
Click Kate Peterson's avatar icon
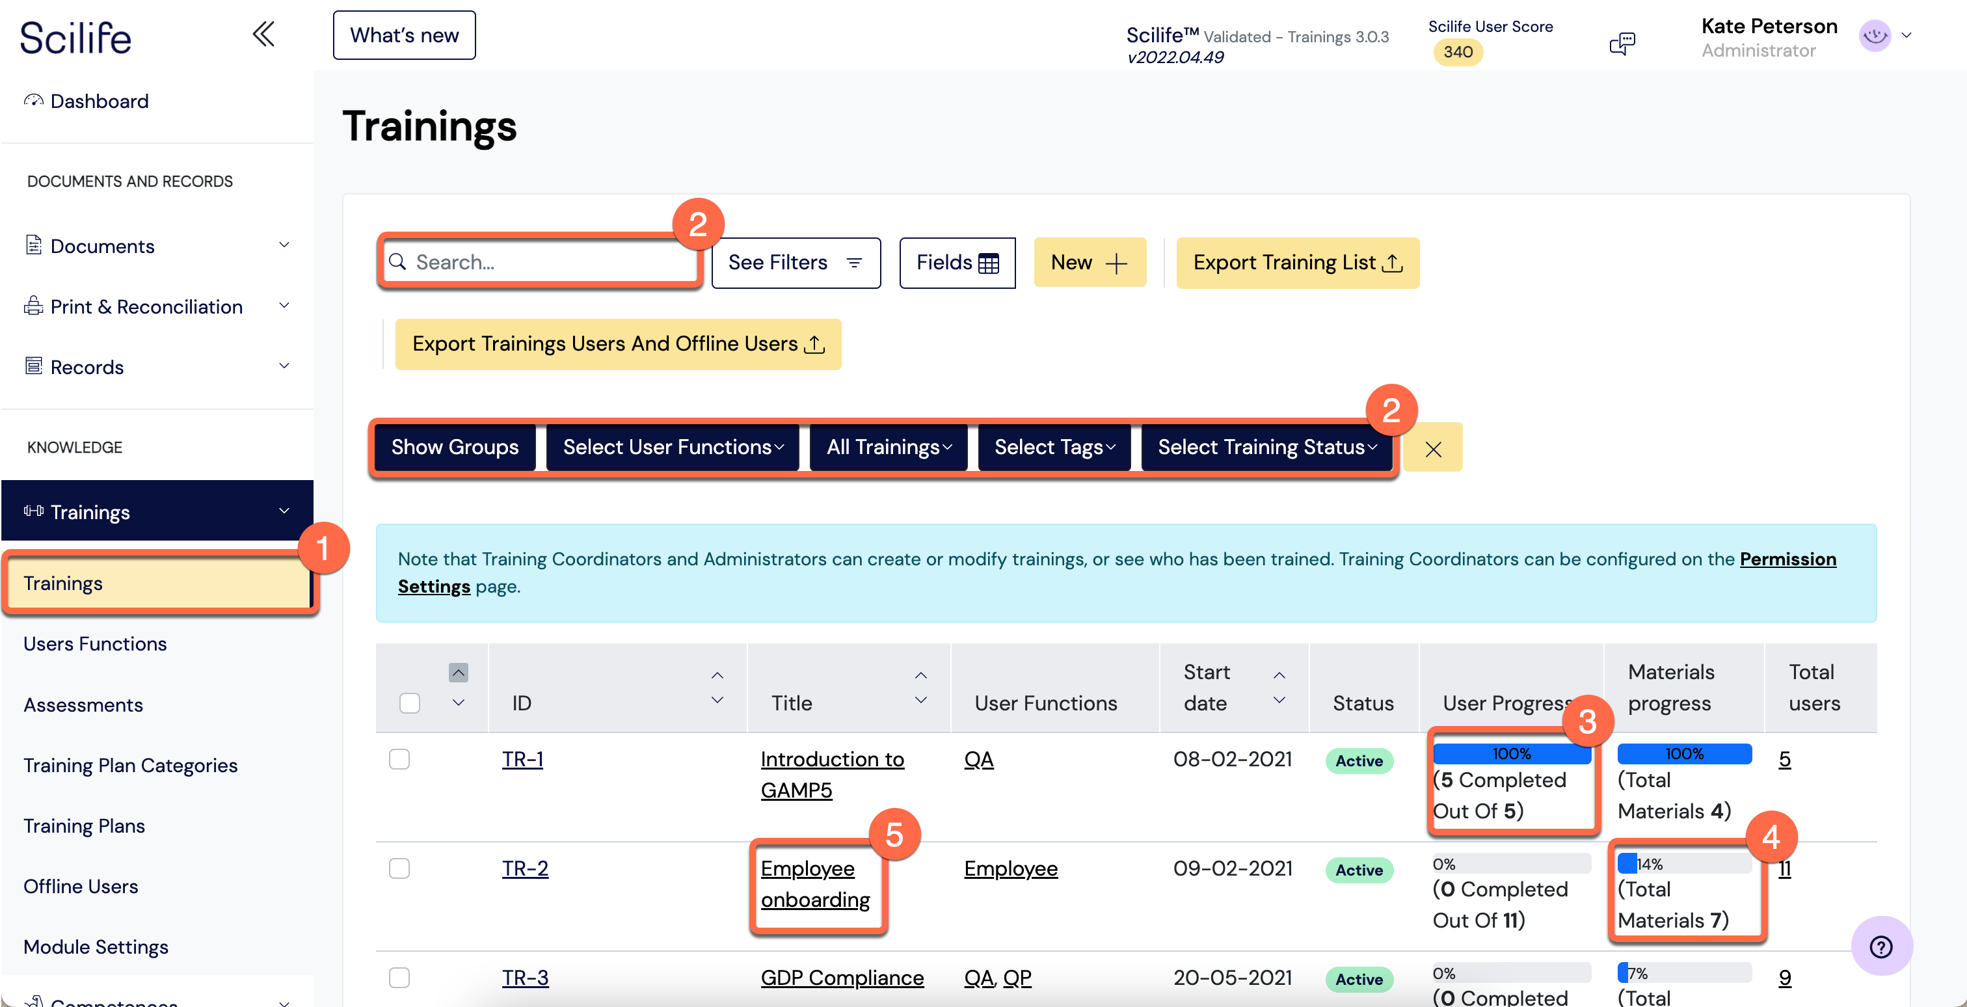point(1875,36)
